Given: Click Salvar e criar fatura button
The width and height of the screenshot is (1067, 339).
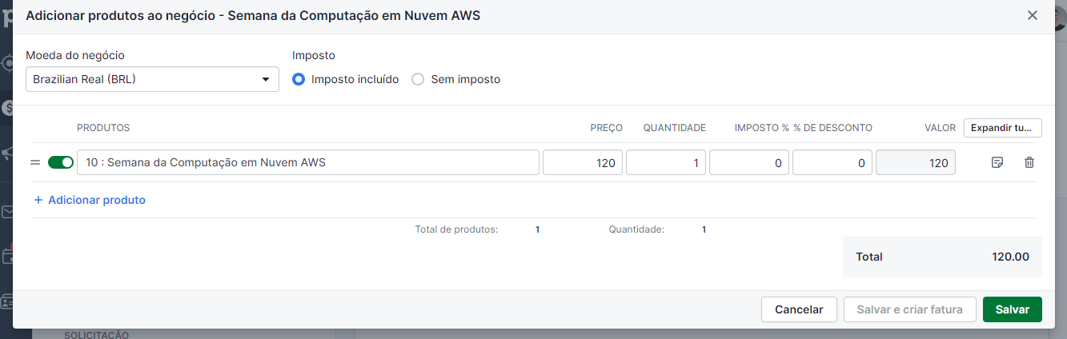Looking at the screenshot, I should click(x=910, y=309).
